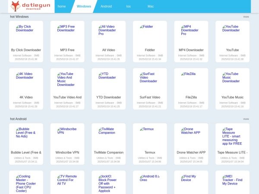Click the TiviMate Companion title link
259x194 pixels.
(x=108, y=153)
